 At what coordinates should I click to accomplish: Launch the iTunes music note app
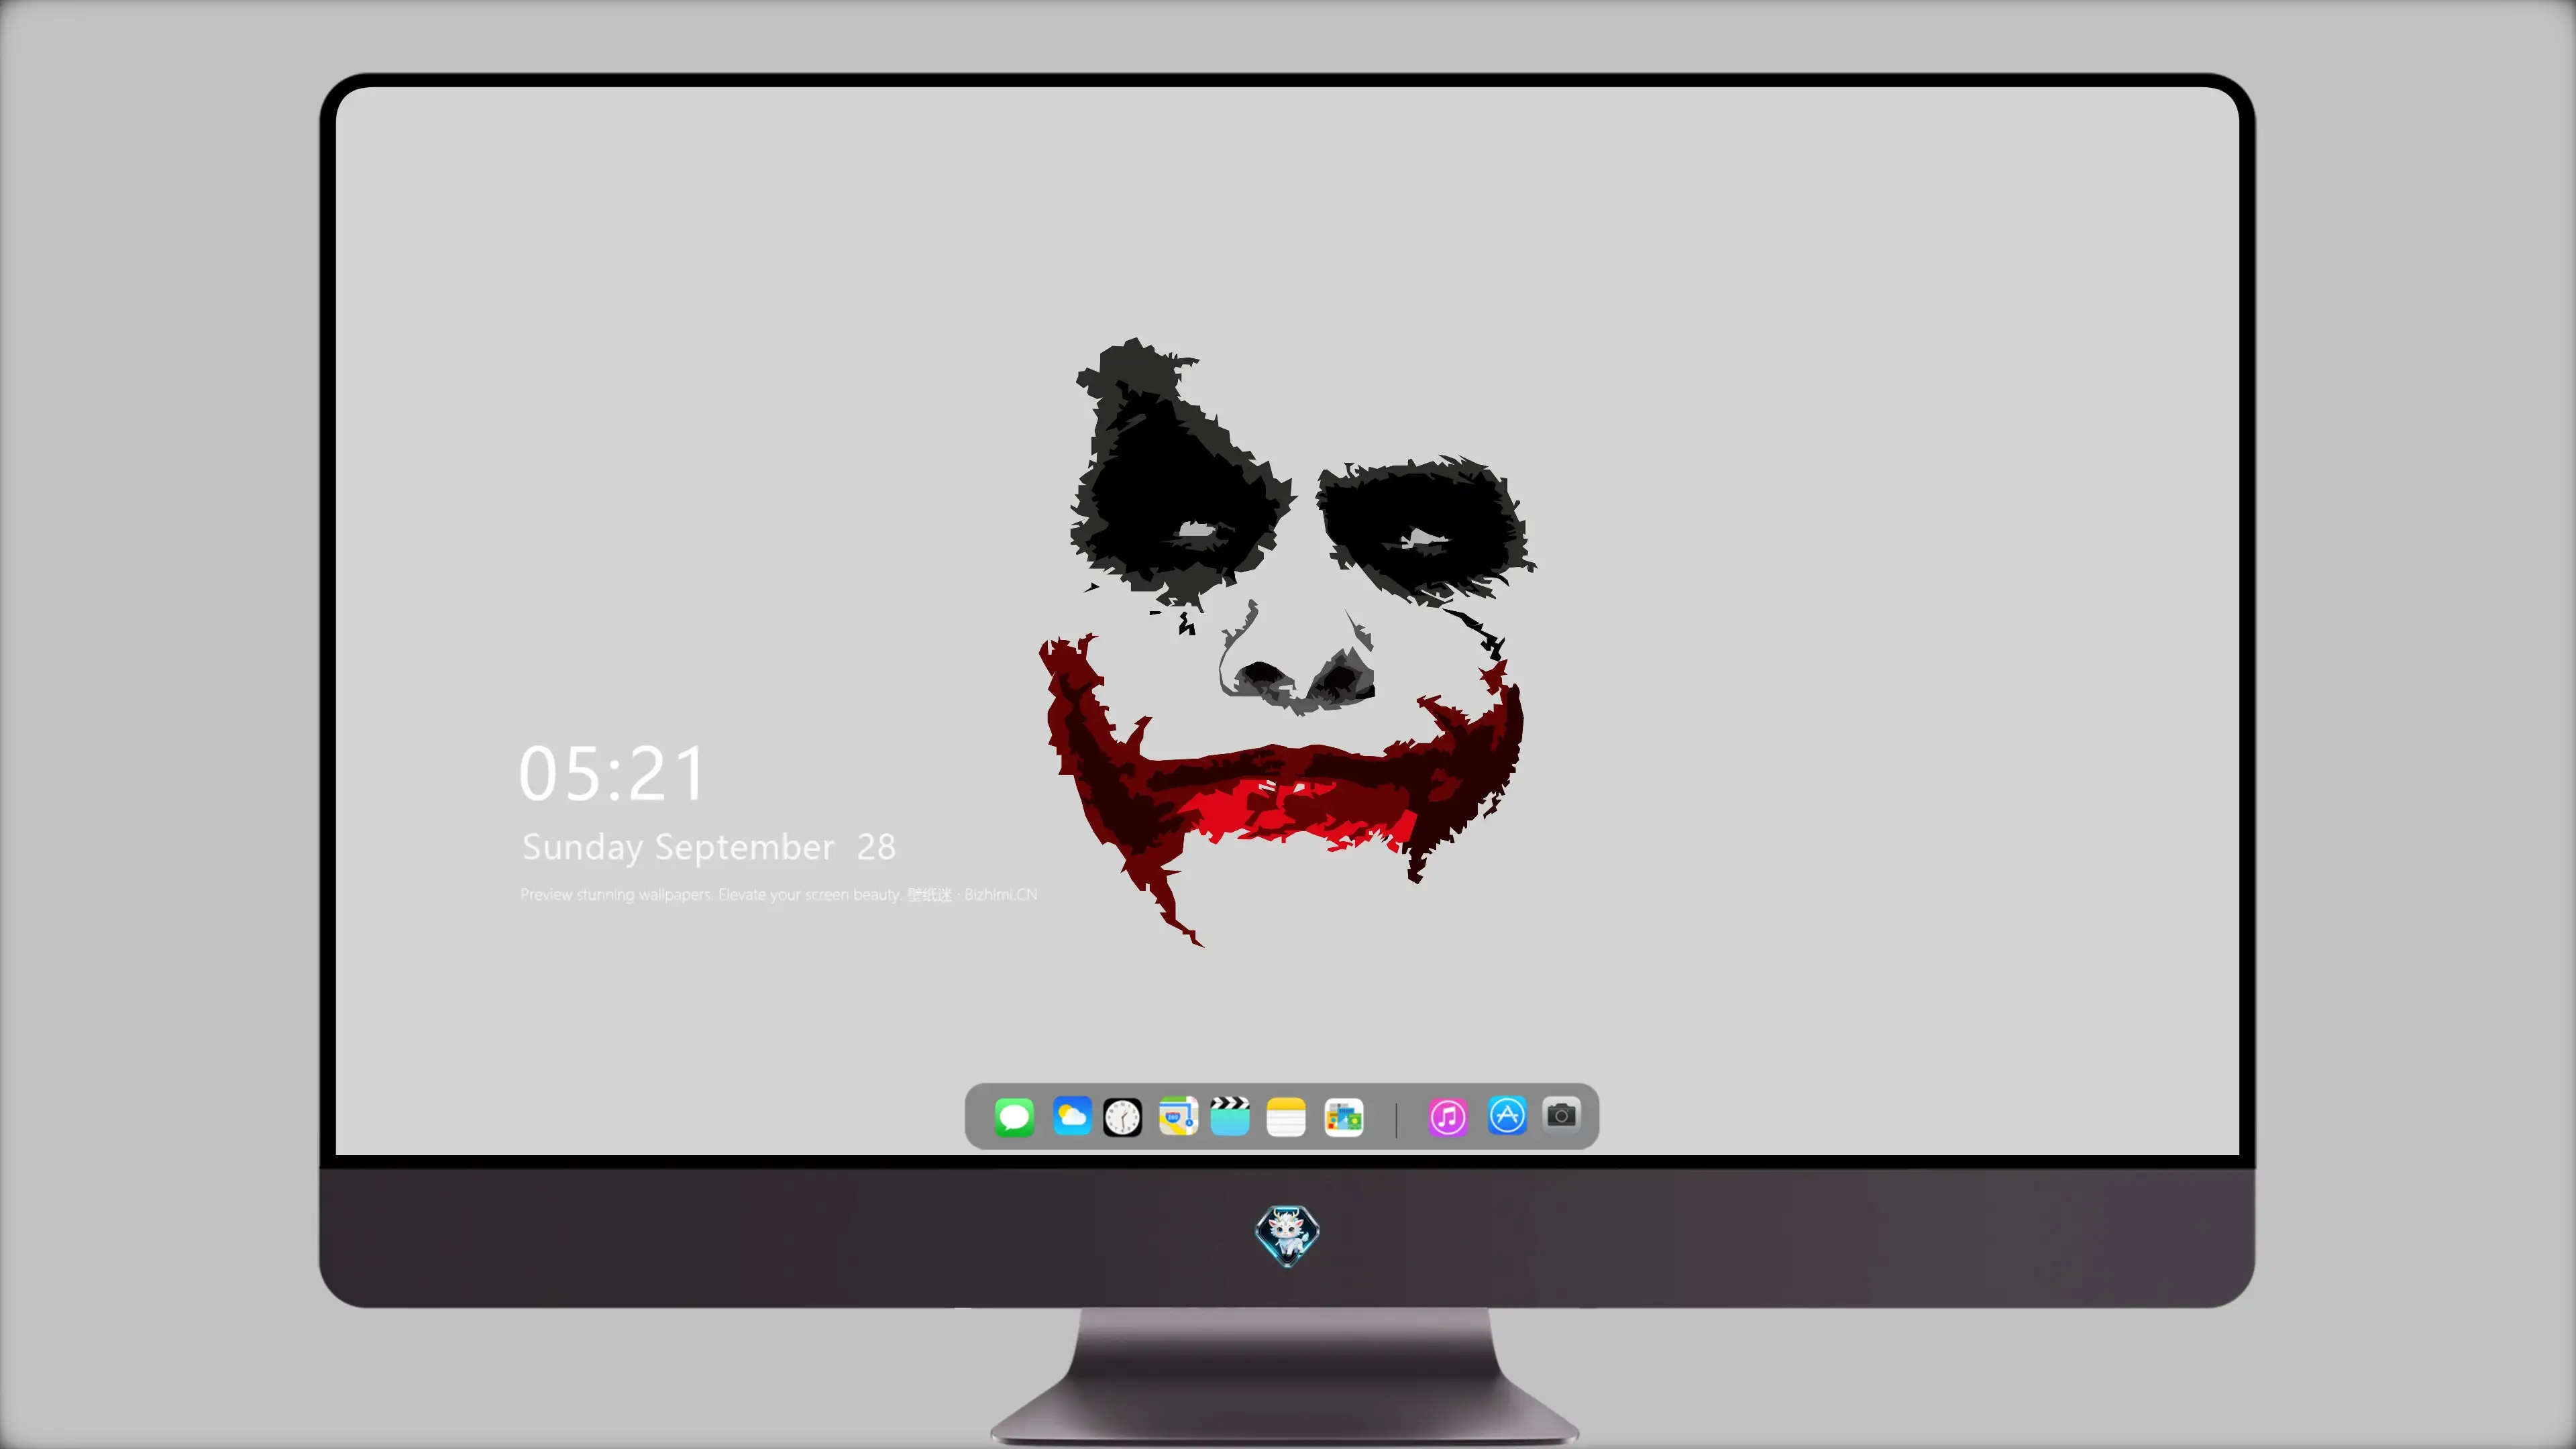click(1447, 1116)
